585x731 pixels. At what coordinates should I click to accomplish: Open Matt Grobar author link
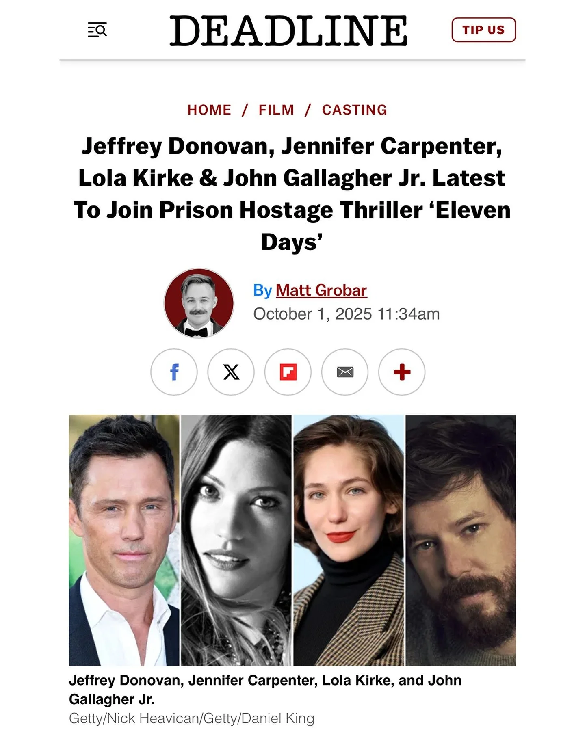[x=321, y=290]
